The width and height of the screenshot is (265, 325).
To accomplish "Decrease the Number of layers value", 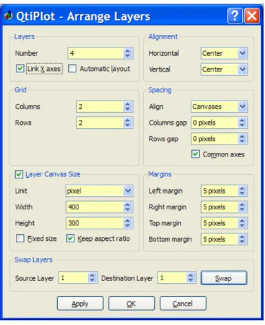I will (x=127, y=56).
